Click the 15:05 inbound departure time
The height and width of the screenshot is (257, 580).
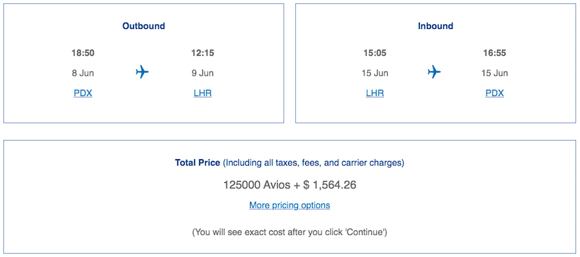tap(375, 53)
